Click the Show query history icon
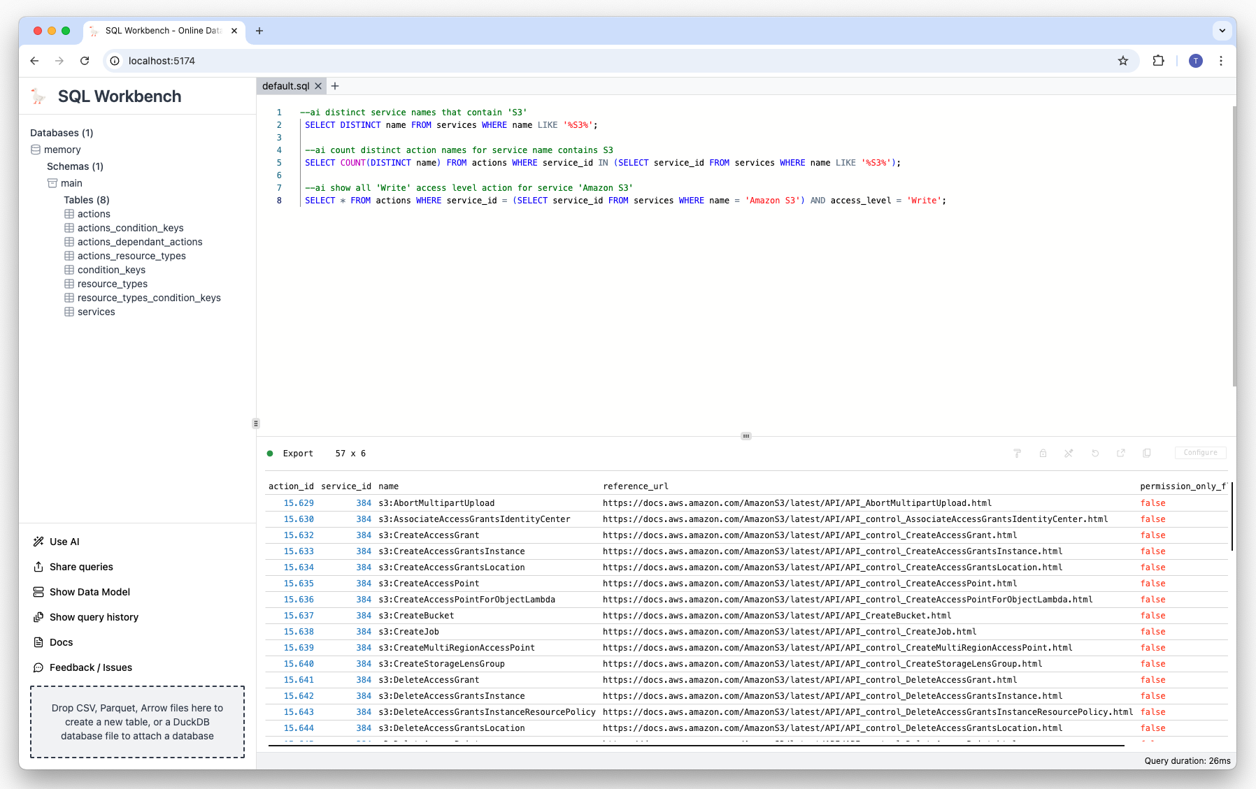1256x789 pixels. pyautogui.click(x=38, y=617)
